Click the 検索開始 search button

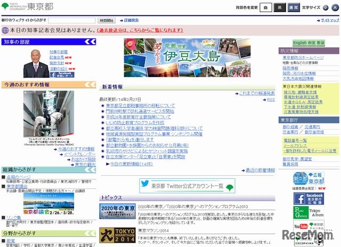pos(107,20)
